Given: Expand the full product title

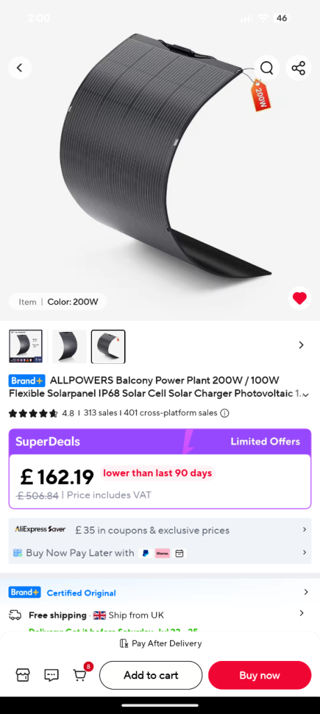Looking at the screenshot, I should tap(306, 395).
